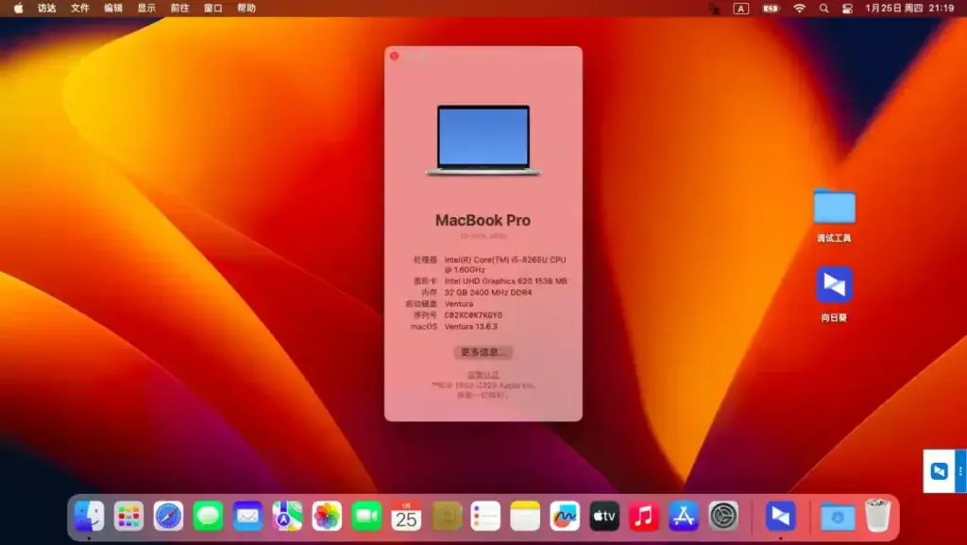Open the 显示 menu
The image size is (967, 545).
click(146, 8)
